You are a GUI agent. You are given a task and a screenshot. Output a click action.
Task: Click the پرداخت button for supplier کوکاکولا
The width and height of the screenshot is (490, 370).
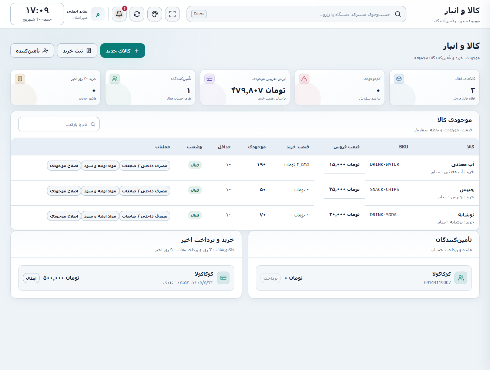(x=271, y=278)
